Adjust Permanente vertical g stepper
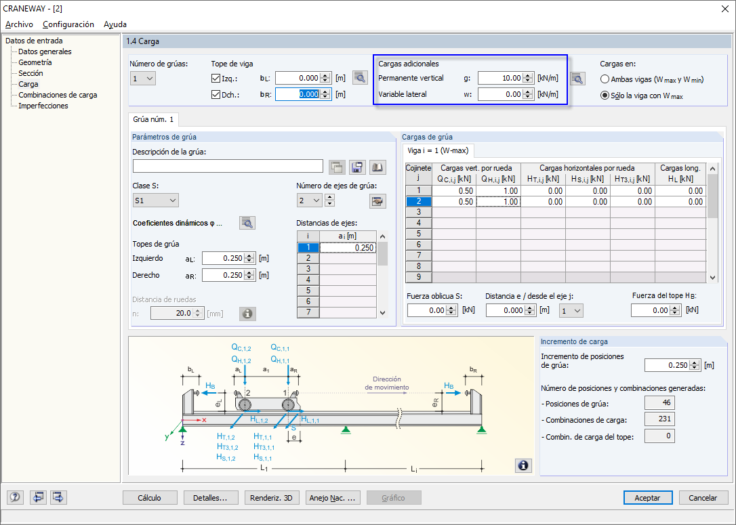736x525 pixels. [528, 79]
